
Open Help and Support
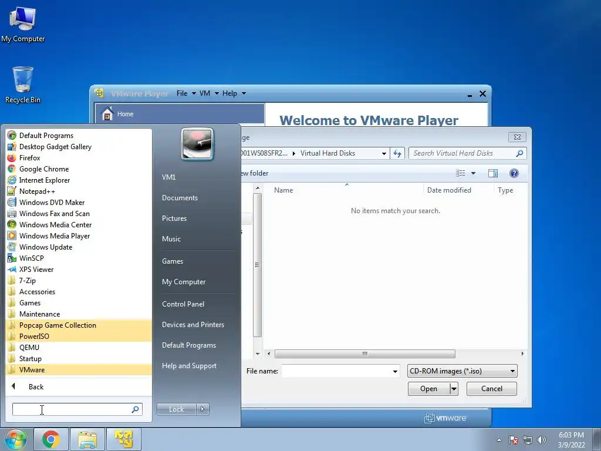coord(189,366)
